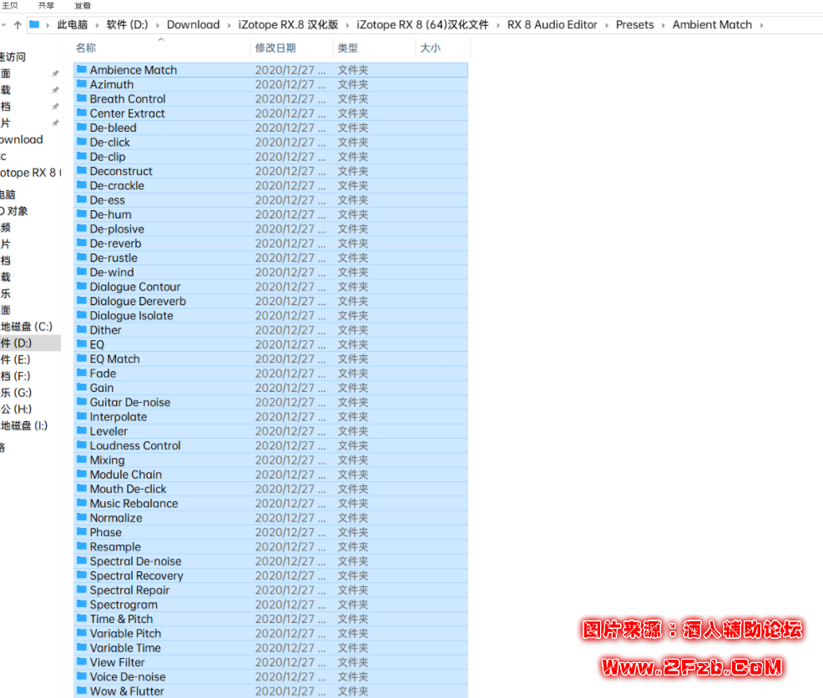Open the 查看 ribbon tab

(83, 5)
